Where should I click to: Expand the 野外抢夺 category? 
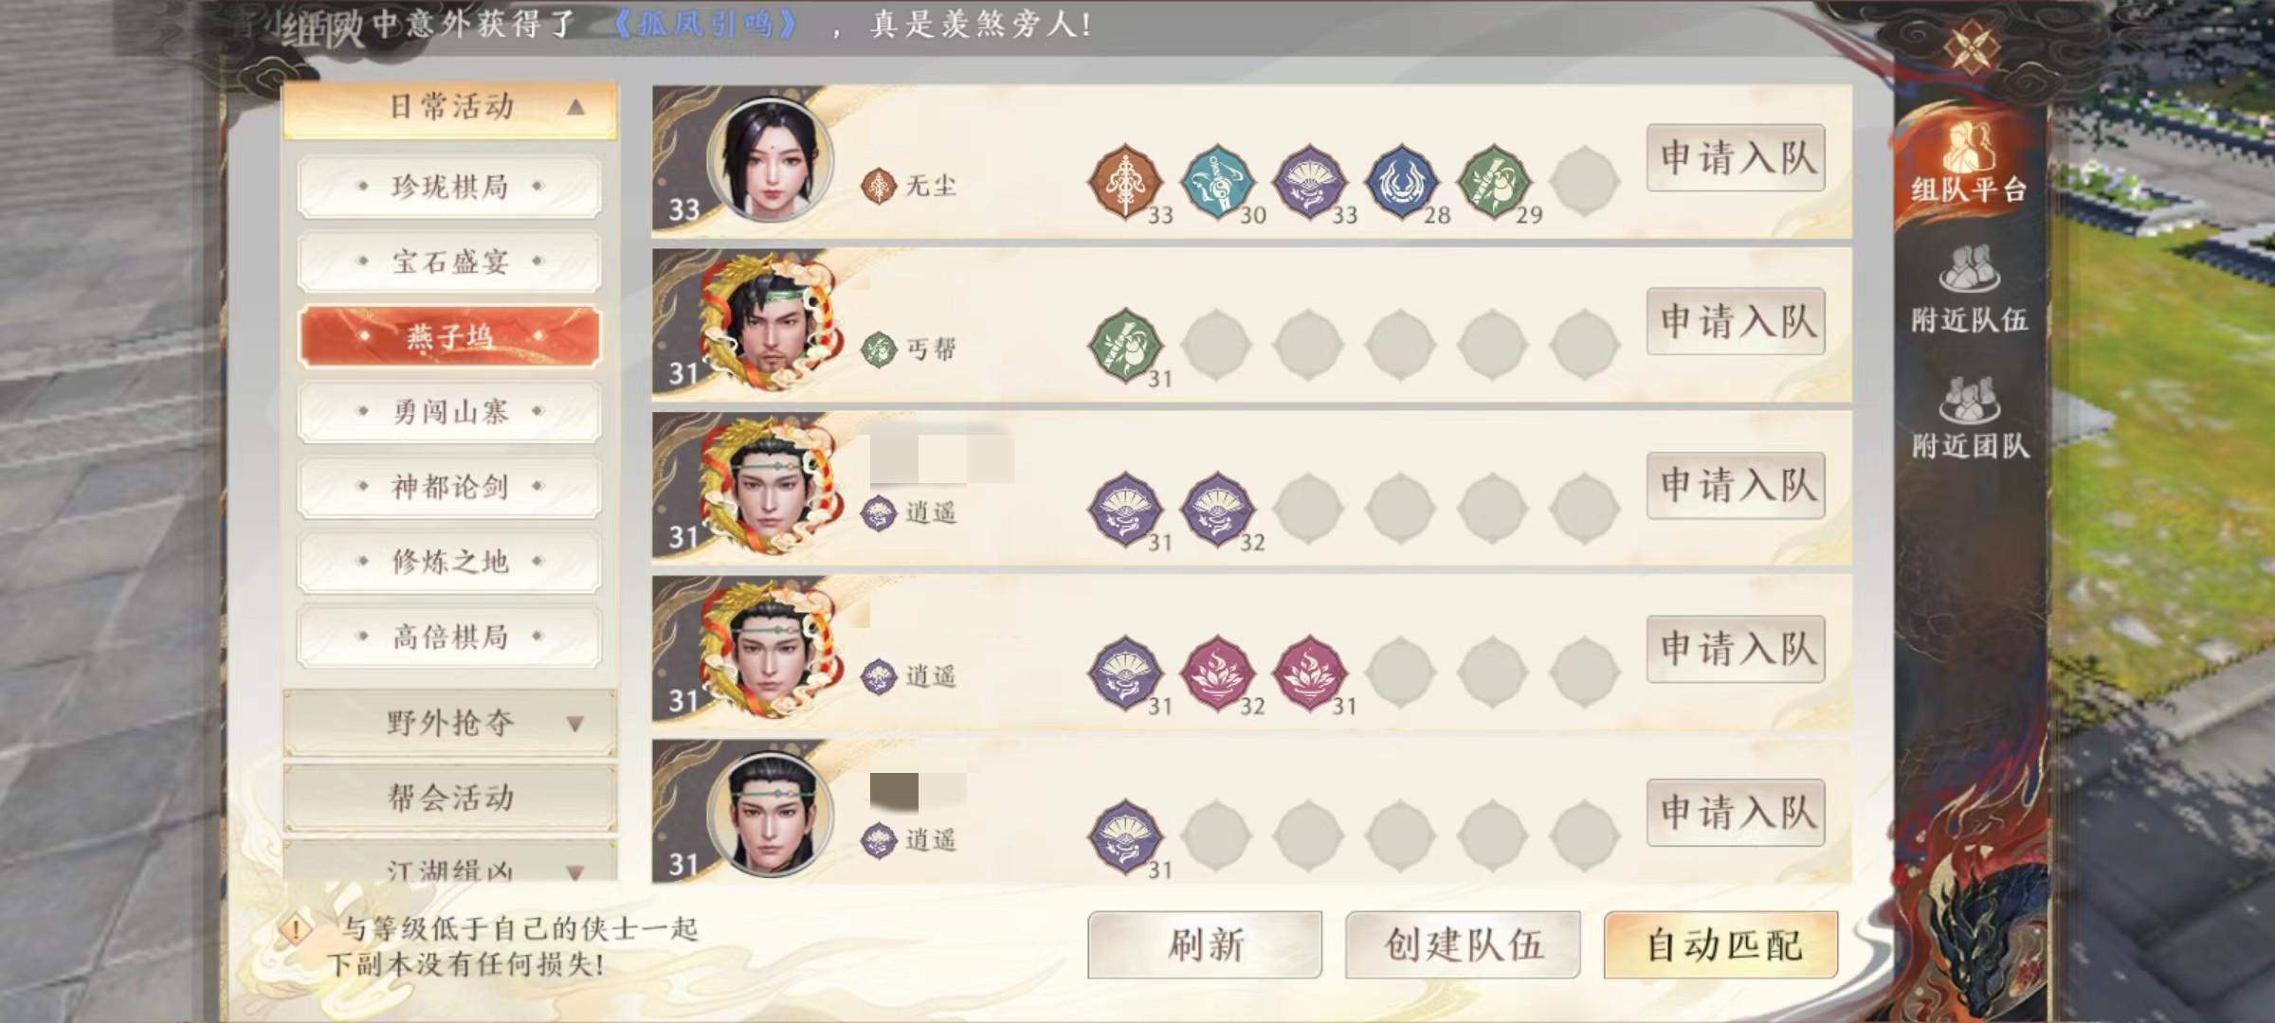450,724
